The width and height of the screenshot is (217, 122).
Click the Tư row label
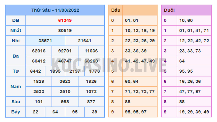click(x=16, y=71)
